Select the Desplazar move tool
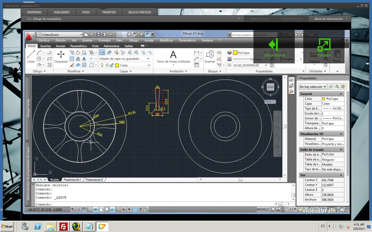The width and height of the screenshot is (372, 232). click(61, 56)
